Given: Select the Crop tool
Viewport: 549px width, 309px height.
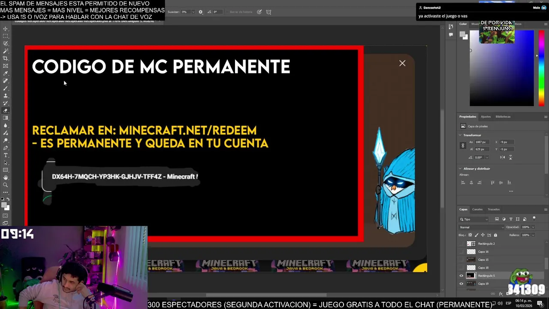Looking at the screenshot, I should pyautogui.click(x=6, y=58).
